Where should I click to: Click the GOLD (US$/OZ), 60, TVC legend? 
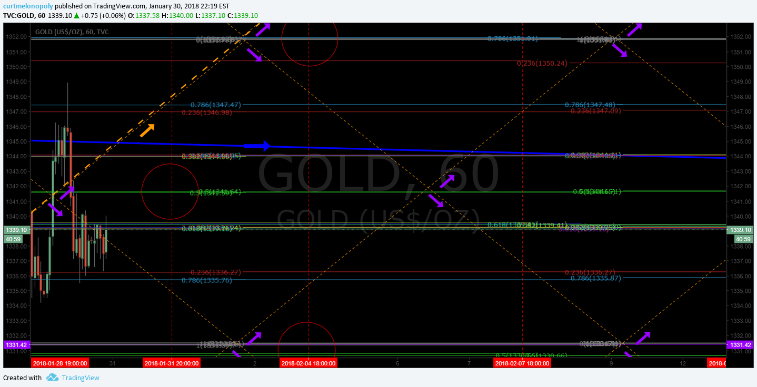pyautogui.click(x=72, y=32)
